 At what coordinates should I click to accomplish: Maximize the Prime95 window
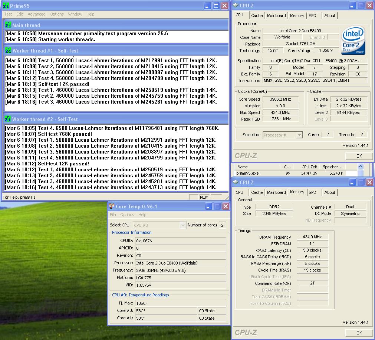coord(216,6)
